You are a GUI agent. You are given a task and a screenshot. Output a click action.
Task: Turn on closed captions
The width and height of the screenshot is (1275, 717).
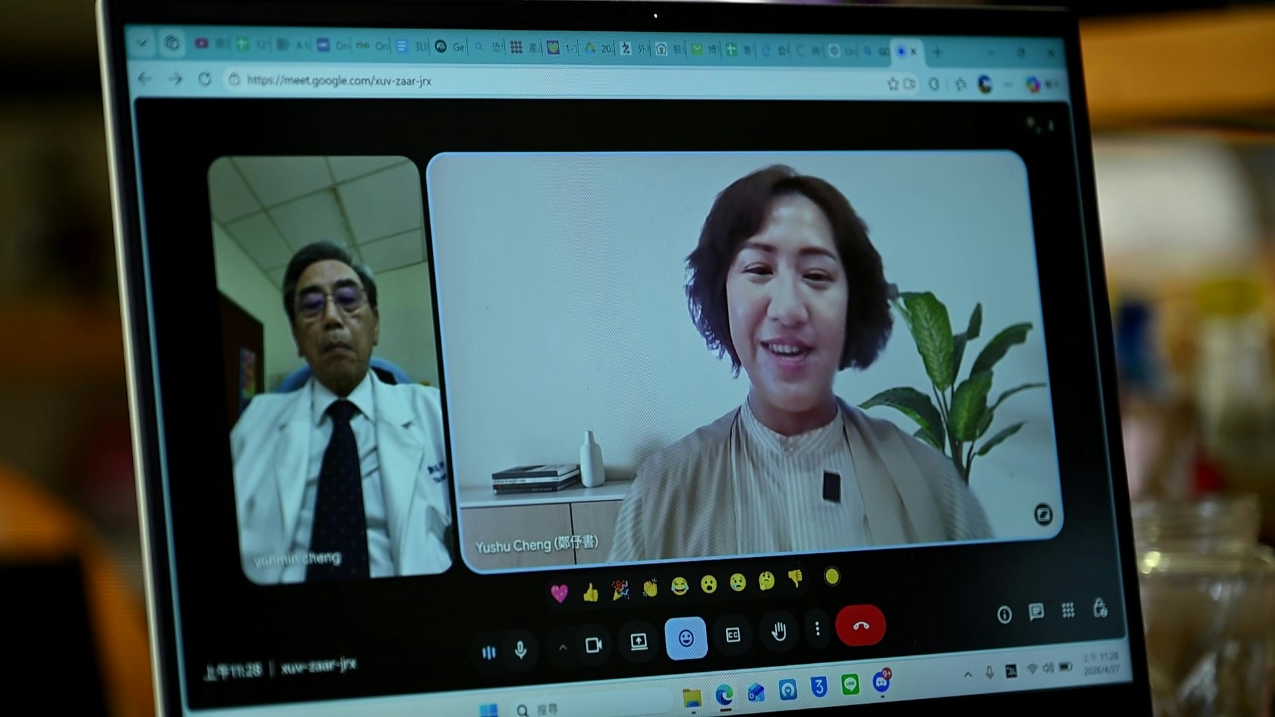coord(733,635)
